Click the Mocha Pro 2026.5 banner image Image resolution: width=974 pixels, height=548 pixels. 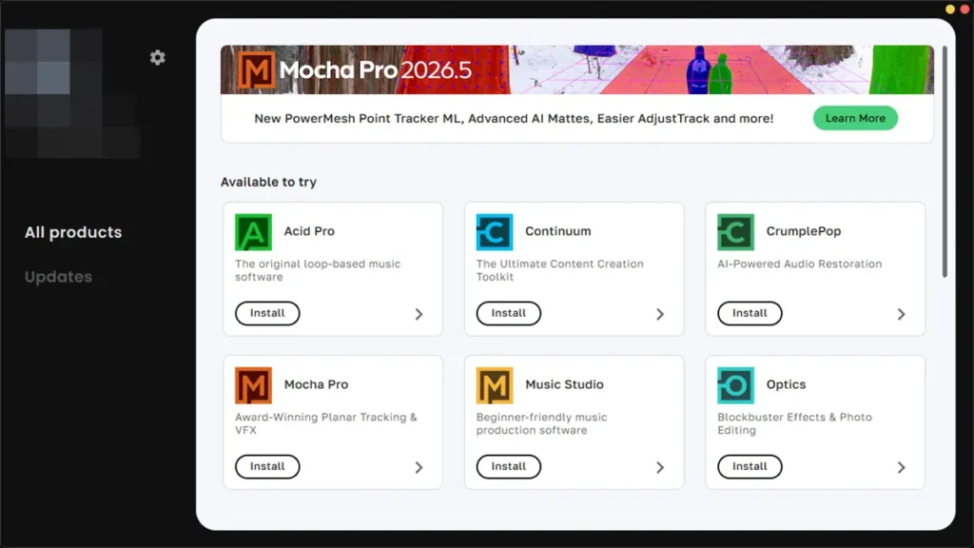(x=577, y=69)
